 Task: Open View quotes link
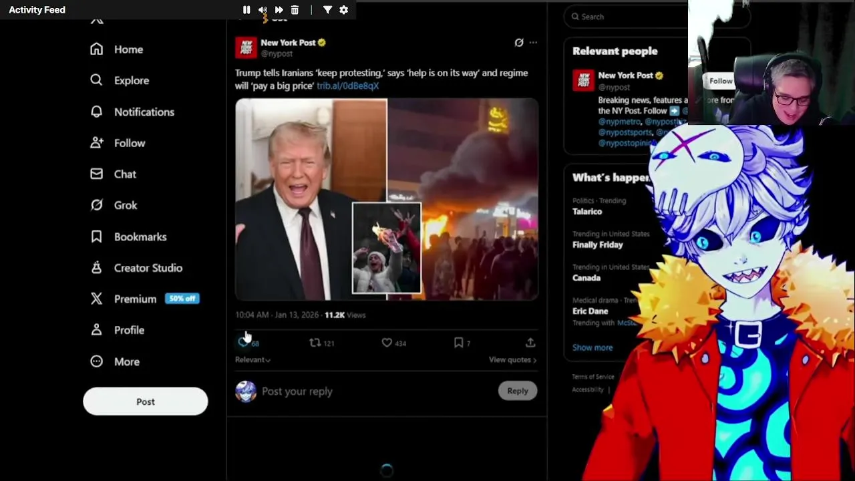tap(512, 359)
